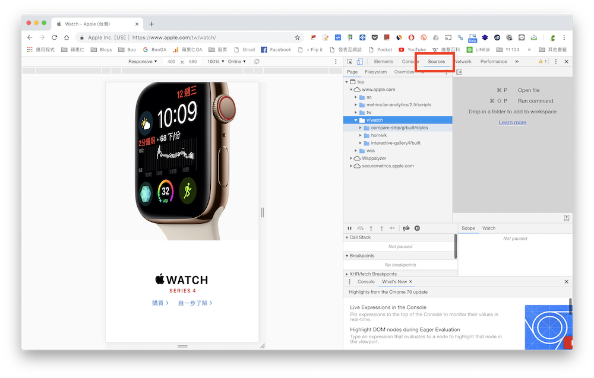Click the show debugger drawer icon below editor
594x378 pixels.
tap(566, 218)
